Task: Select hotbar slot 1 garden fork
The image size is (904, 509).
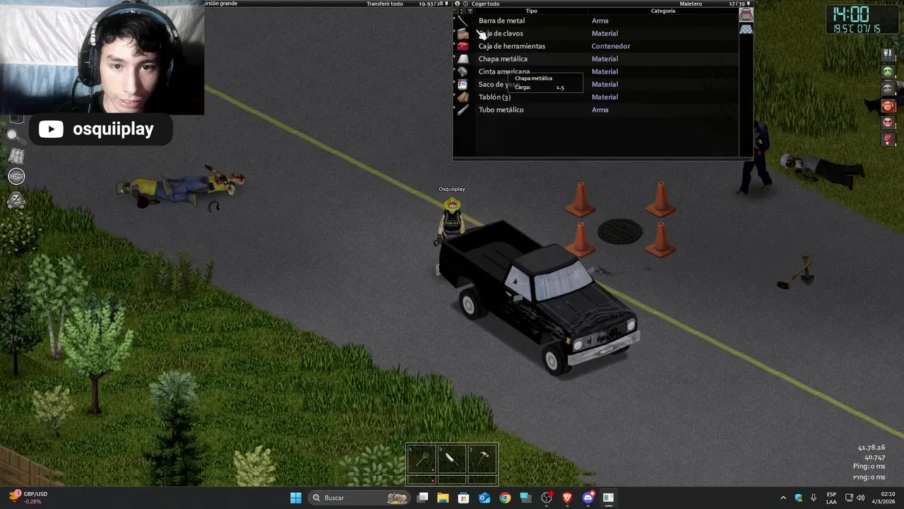Action: [422, 460]
